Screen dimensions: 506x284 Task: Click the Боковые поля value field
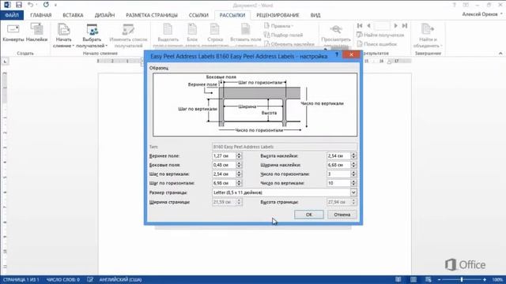coord(224,165)
